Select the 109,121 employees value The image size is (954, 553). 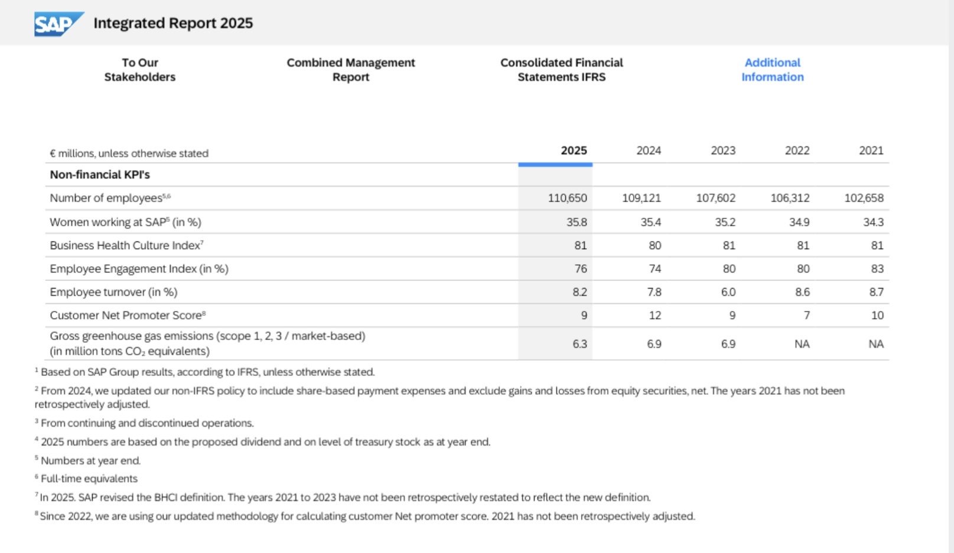[642, 198]
